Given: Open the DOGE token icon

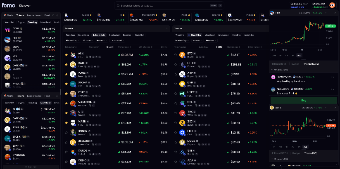Looking at the screenshot, I should 182,142.
